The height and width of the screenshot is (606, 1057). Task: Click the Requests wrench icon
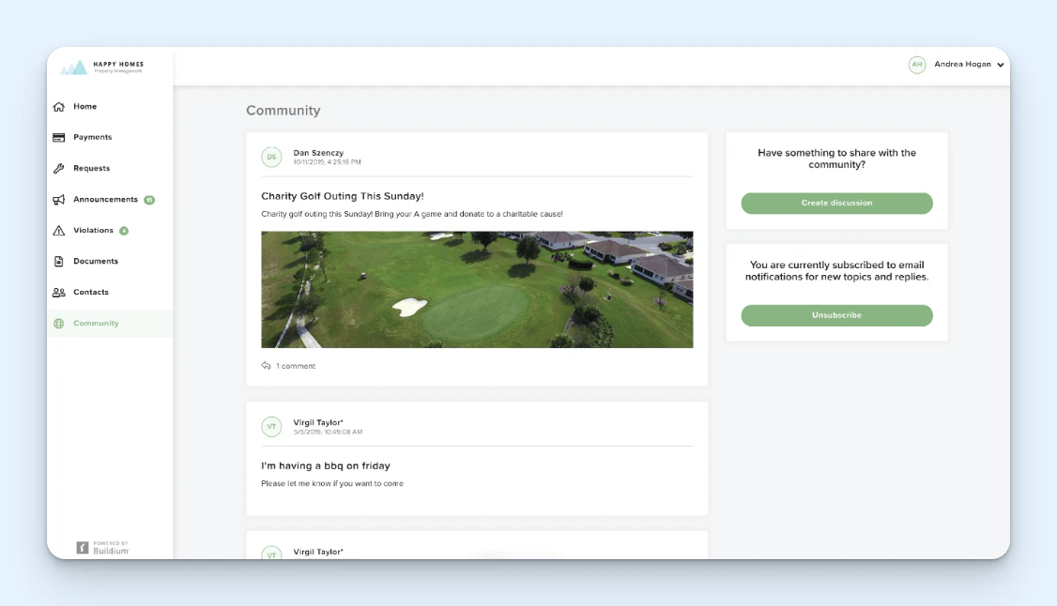coord(58,168)
